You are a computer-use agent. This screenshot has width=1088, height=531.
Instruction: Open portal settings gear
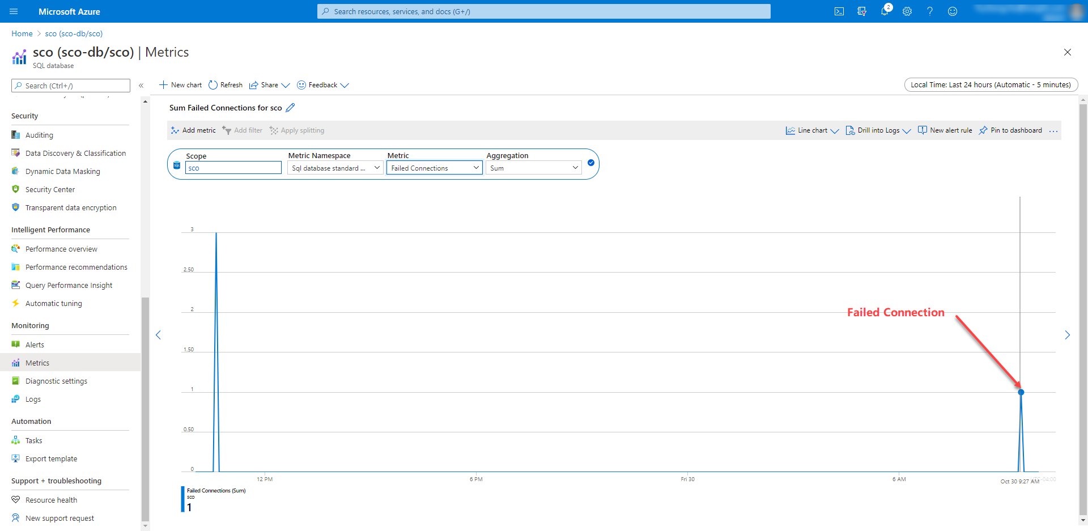[x=907, y=11]
